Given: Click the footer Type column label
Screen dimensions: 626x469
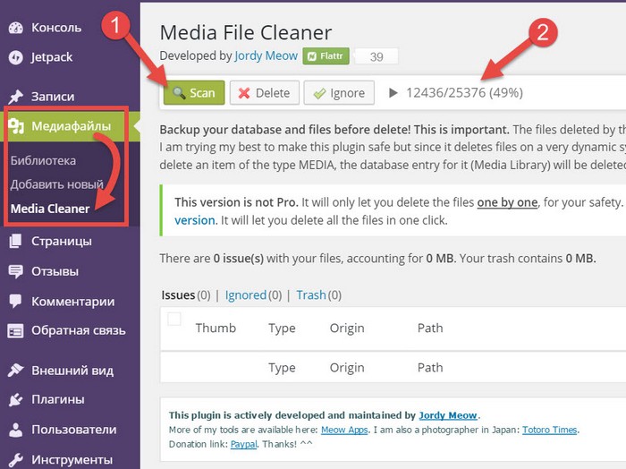Looking at the screenshot, I should coord(282,368).
